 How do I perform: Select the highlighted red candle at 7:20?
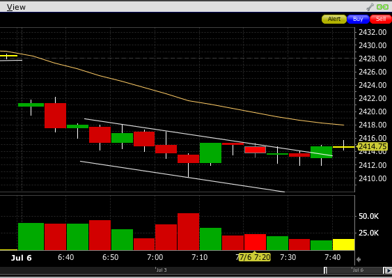coord(255,150)
